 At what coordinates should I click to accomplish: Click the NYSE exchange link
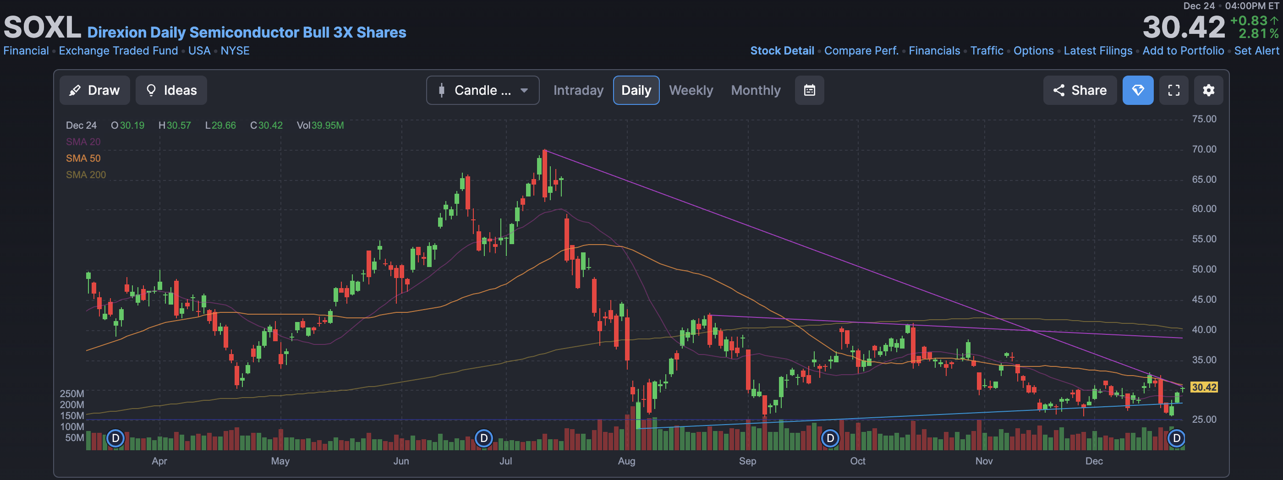click(235, 51)
